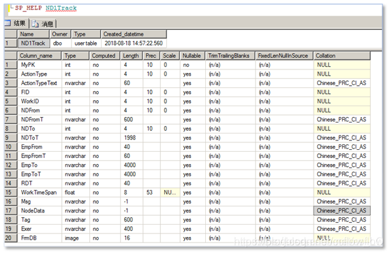The width and height of the screenshot is (390, 254).
Task: Select the NULL collation cell in MyPK row
Action: pos(342,65)
